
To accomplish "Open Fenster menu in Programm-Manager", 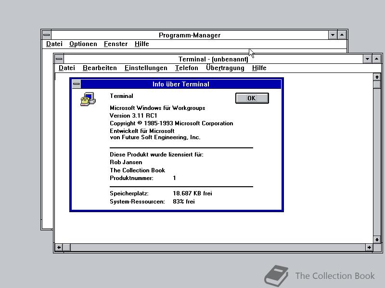I will [115, 44].
